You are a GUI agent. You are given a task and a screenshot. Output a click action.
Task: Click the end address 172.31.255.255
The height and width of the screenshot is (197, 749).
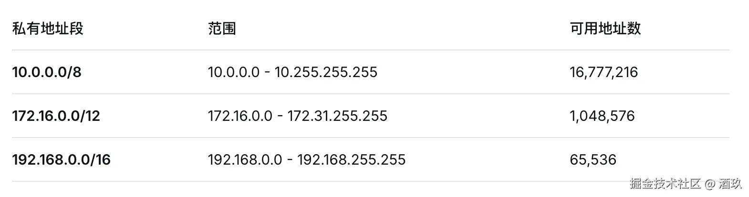(x=337, y=116)
